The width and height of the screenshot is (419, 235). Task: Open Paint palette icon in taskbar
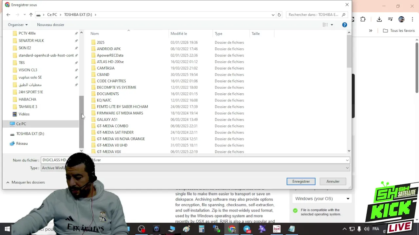pyautogui.click(x=186, y=229)
